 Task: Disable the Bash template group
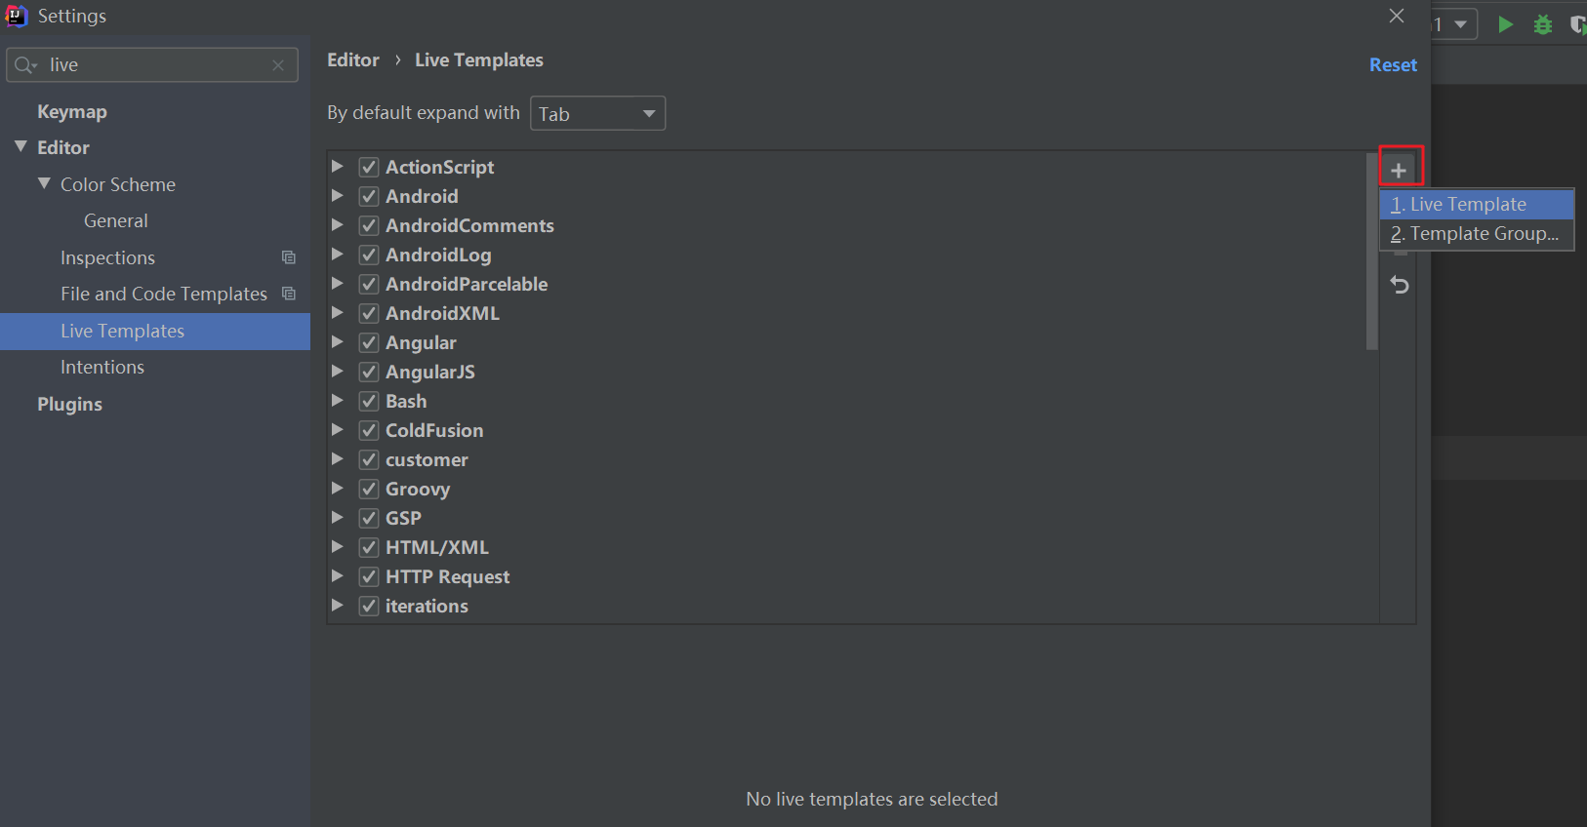369,401
